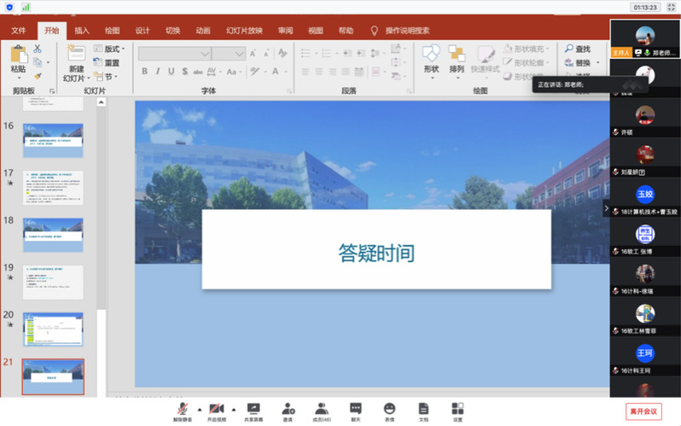Viewport: 681px width, 426px height.
Task: Switch to the Insert (插入) ribbon tab
Action: coord(82,31)
